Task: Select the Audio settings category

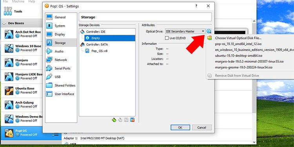Action: [x=61, y=51]
